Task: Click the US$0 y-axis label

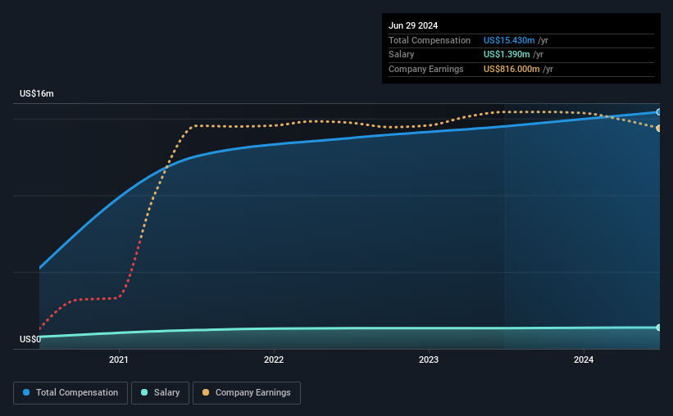Action: point(30,339)
